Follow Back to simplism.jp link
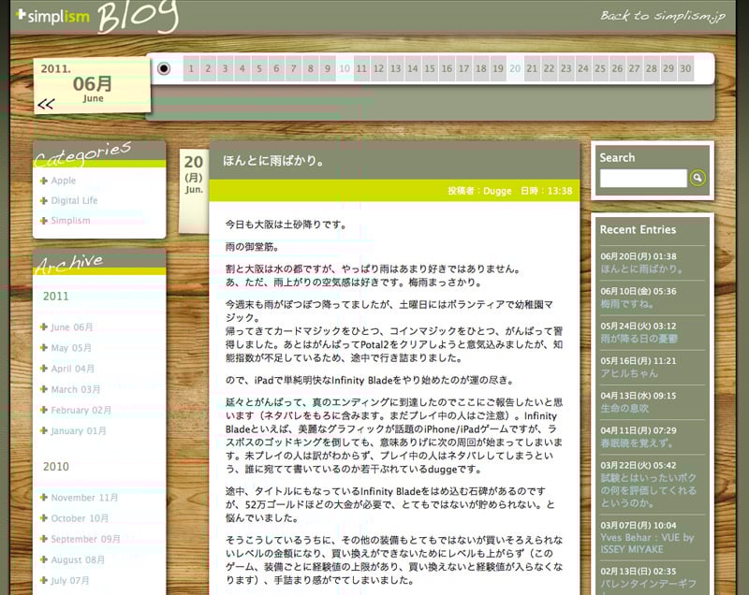 click(663, 16)
